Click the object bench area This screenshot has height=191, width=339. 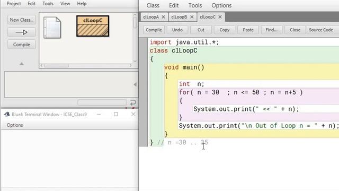pyautogui.click(x=71, y=84)
